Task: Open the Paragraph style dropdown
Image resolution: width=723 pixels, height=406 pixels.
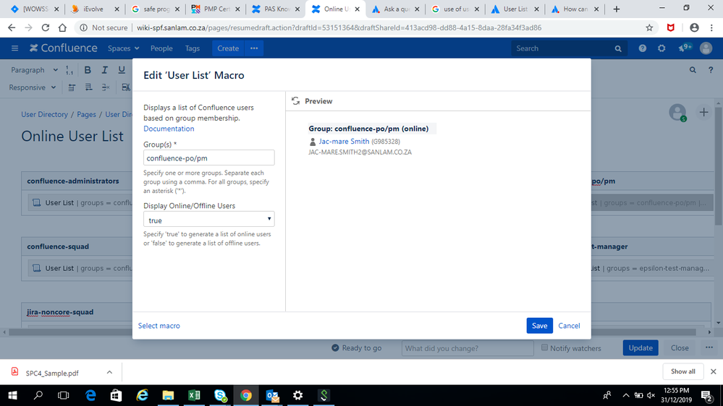Action: 35,70
